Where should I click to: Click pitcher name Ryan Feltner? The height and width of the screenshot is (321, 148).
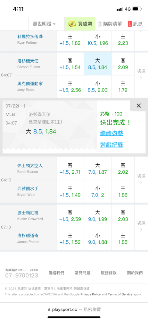[x=27, y=43]
